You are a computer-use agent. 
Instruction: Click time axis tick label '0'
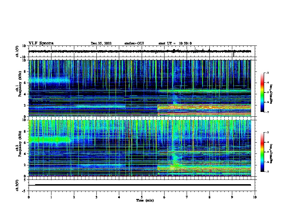pos(29,197)
